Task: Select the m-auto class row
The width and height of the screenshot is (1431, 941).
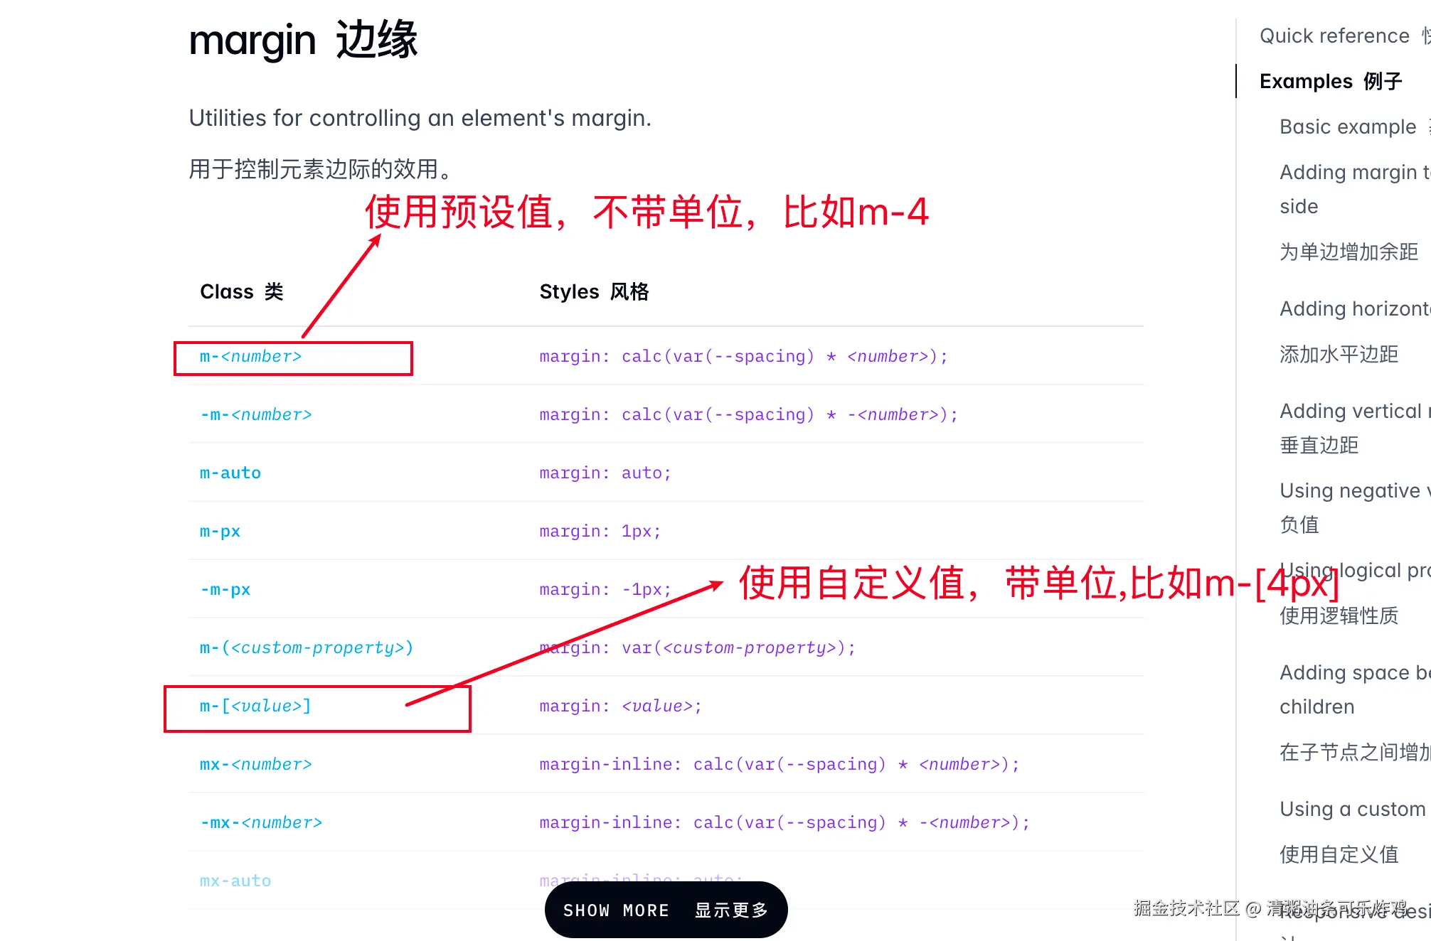Action: (x=230, y=473)
